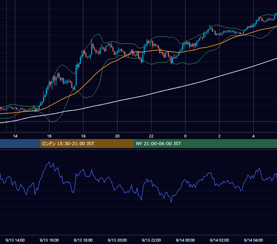Click the '4' hour axis label
Screen dimensions: 277x244
click(x=253, y=136)
